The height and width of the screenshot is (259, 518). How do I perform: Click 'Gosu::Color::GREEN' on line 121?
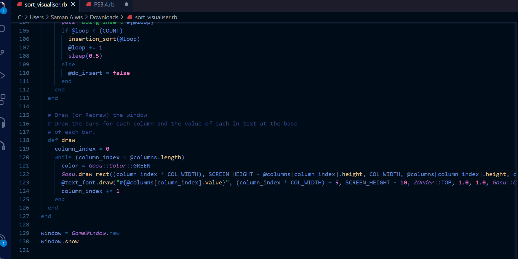point(119,166)
